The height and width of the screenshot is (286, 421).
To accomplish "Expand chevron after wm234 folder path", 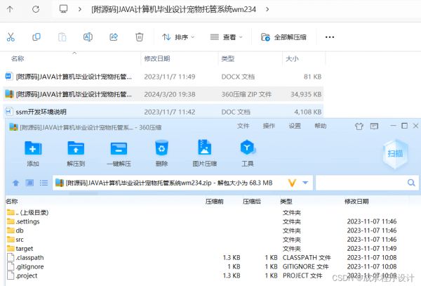I will [x=267, y=9].
